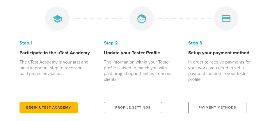
Task: Click heading Setup your payment method
Action: pos(219,53)
